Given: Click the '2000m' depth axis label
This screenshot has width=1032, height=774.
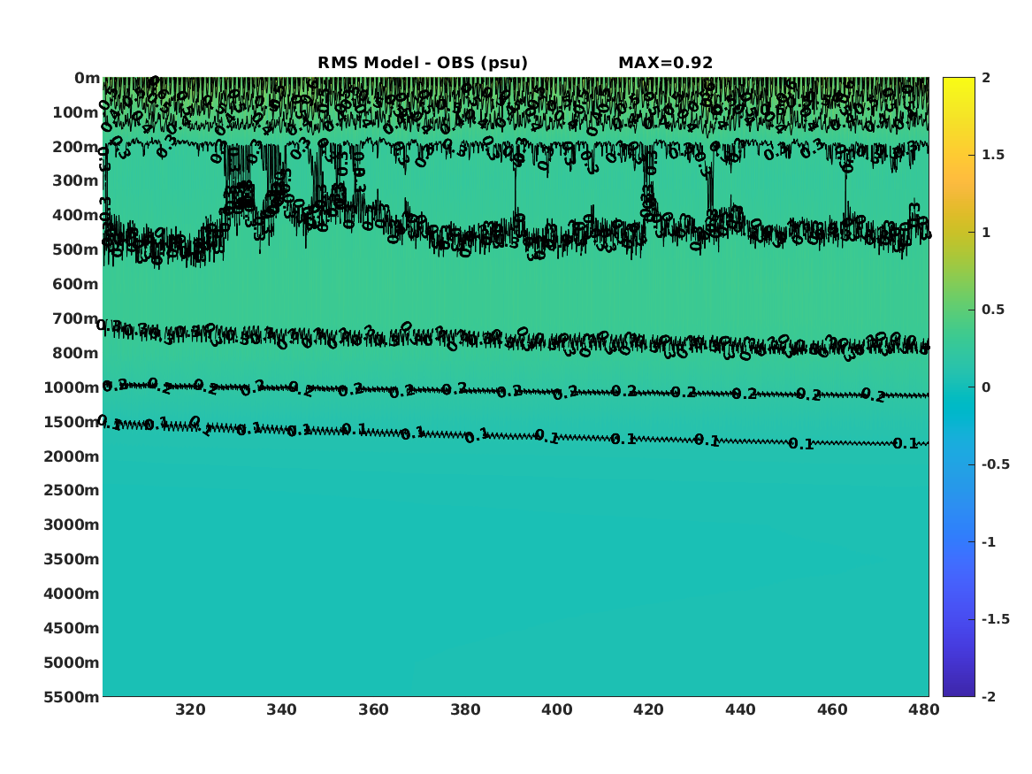Looking at the screenshot, I should [x=72, y=456].
